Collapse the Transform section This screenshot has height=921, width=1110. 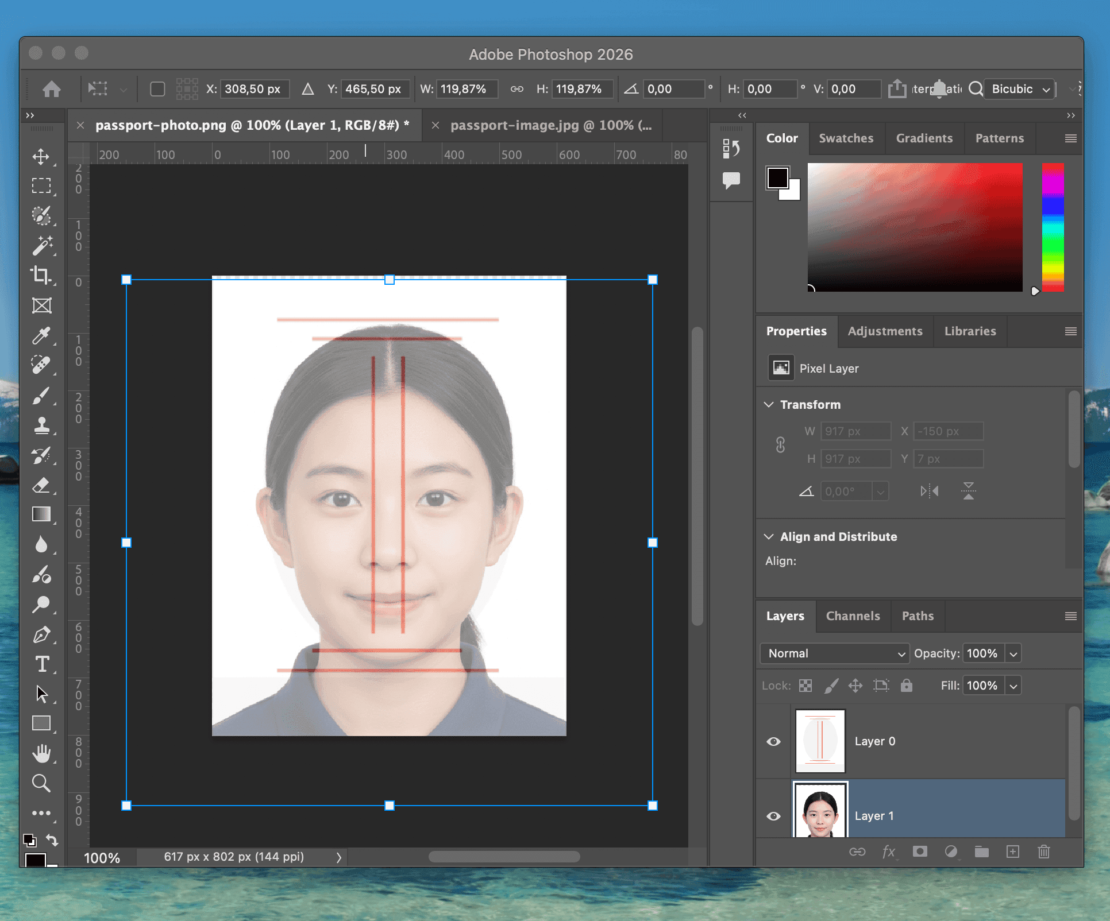tap(770, 404)
